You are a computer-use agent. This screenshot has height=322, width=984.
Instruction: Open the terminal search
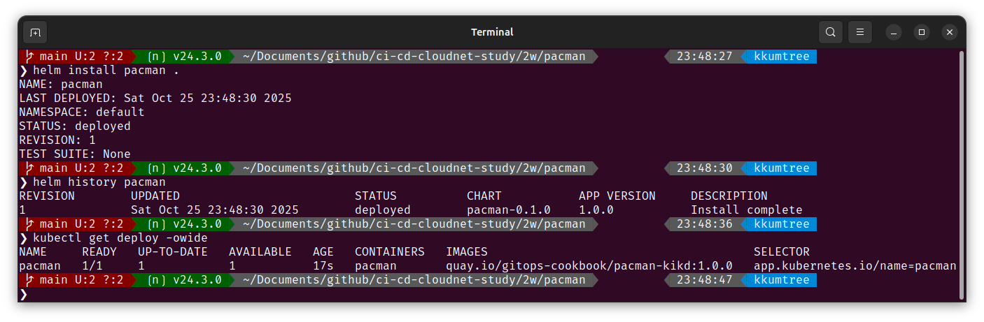pos(830,32)
